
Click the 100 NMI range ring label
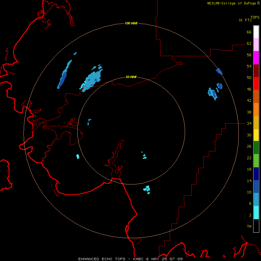[x=131, y=23]
